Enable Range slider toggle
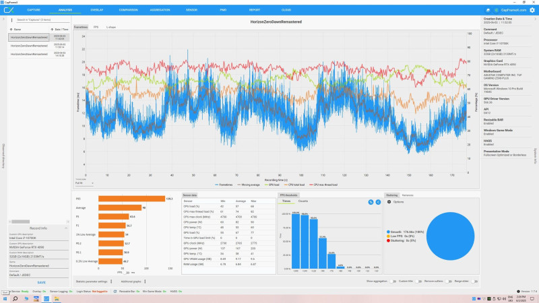Screen dimensions: 539x303 (x=474, y=281)
